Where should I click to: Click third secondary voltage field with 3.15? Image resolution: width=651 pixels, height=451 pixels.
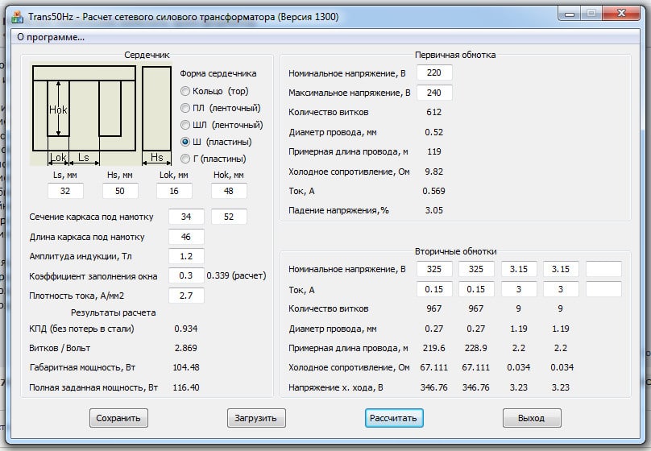tap(519, 269)
